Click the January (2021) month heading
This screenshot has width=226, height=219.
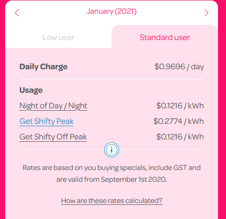(x=112, y=11)
